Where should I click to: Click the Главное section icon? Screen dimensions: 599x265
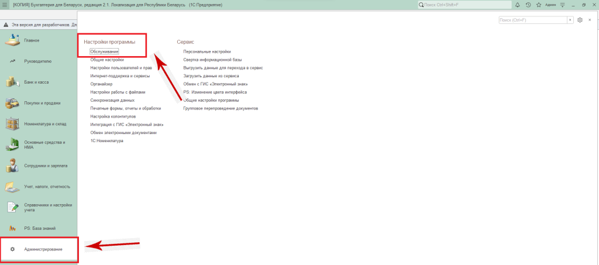tap(12, 40)
